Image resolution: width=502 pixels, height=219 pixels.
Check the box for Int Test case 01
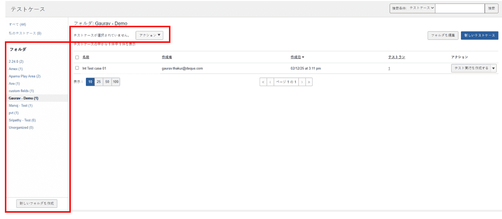pyautogui.click(x=77, y=68)
